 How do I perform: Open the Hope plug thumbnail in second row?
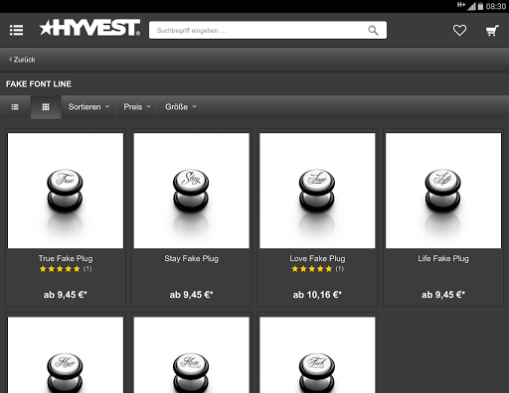click(x=66, y=355)
